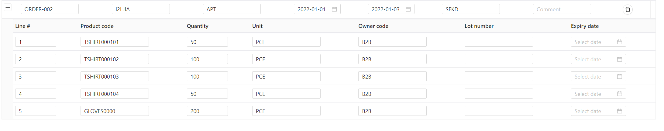Select the TSHIRT000101 product code field
Image resolution: width=664 pixels, height=131 pixels.
point(114,42)
